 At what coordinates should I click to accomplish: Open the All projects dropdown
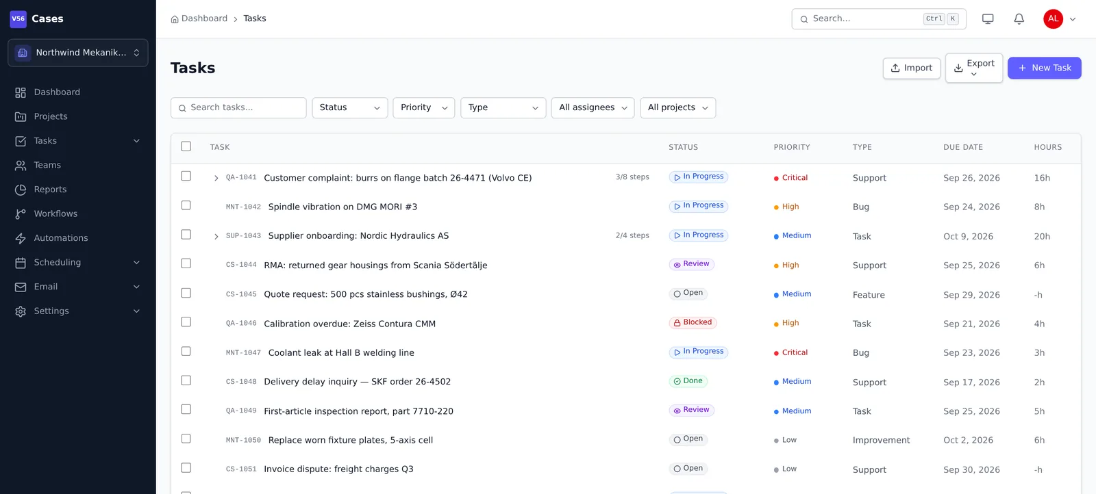coord(678,108)
